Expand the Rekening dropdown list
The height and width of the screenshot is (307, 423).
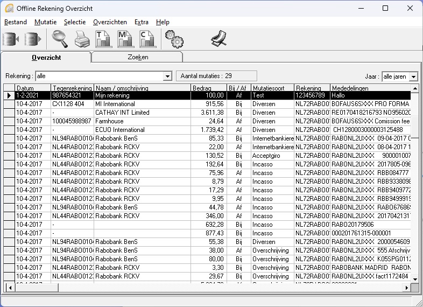tap(167, 76)
